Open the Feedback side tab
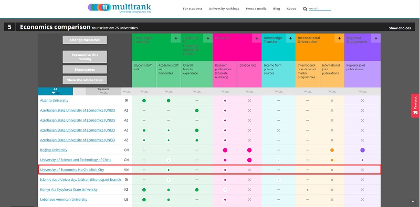 (x=415, y=105)
